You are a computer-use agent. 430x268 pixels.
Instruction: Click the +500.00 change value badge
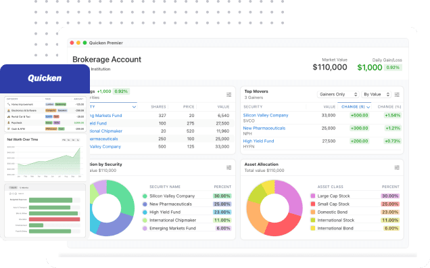click(359, 116)
